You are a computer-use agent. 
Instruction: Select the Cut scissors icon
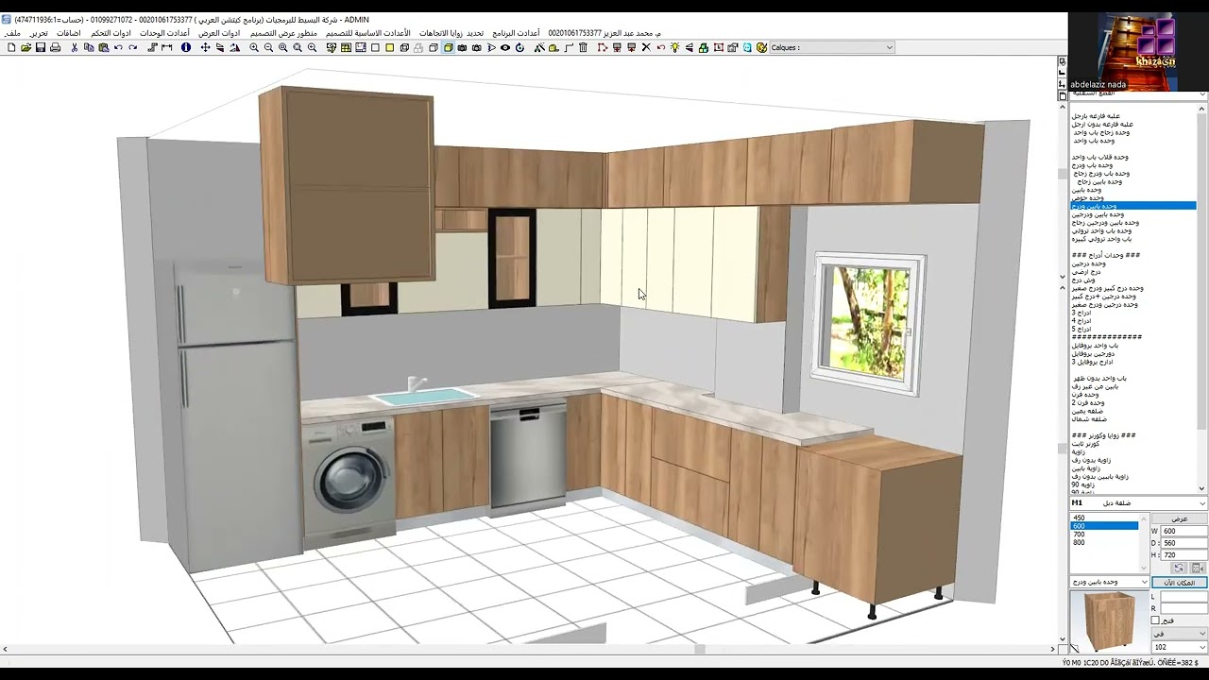pos(75,47)
